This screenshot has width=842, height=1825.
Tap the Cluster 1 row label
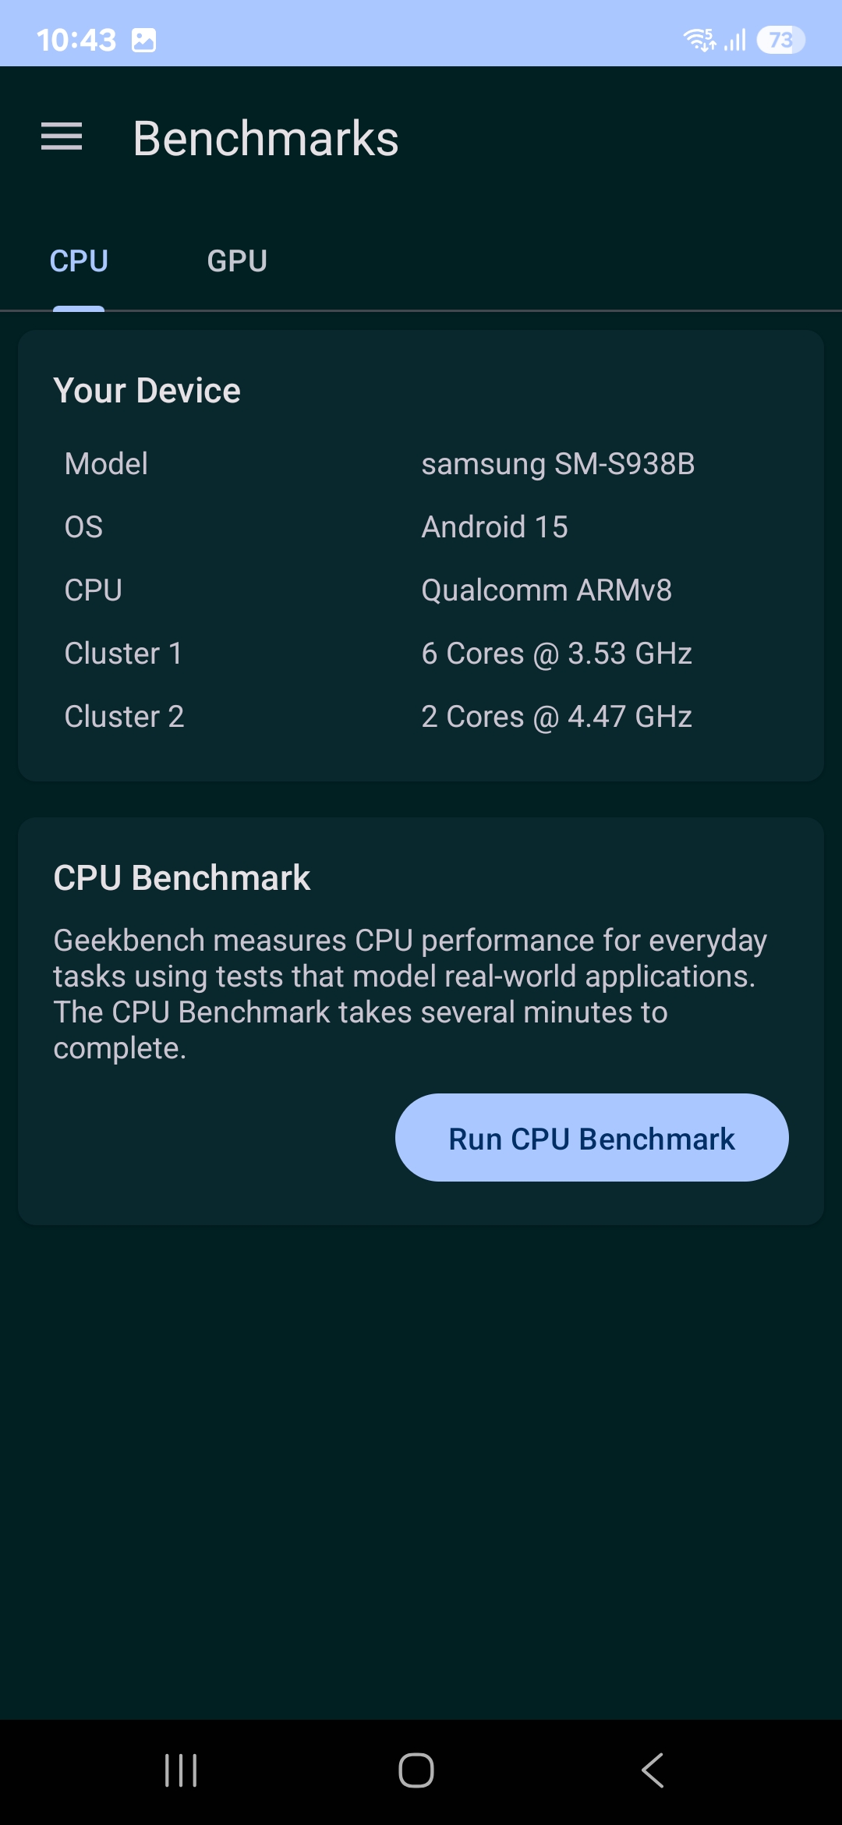point(123,654)
